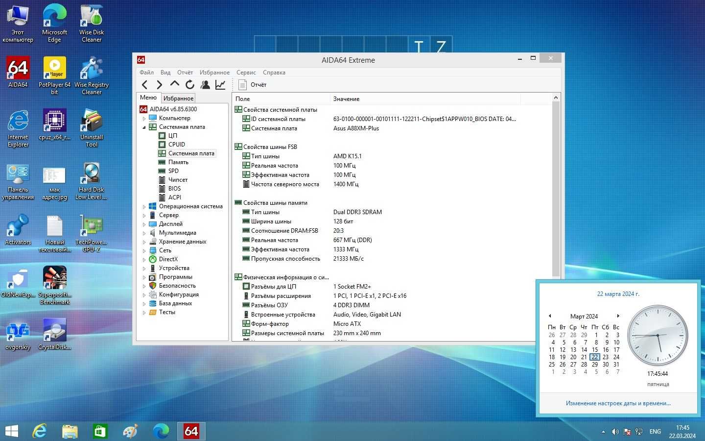Go to previous month in calendar

coord(550,316)
